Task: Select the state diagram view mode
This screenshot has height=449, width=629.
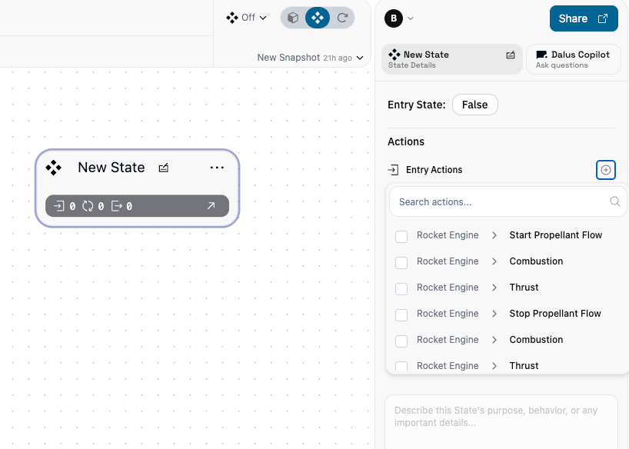Action: [x=318, y=18]
